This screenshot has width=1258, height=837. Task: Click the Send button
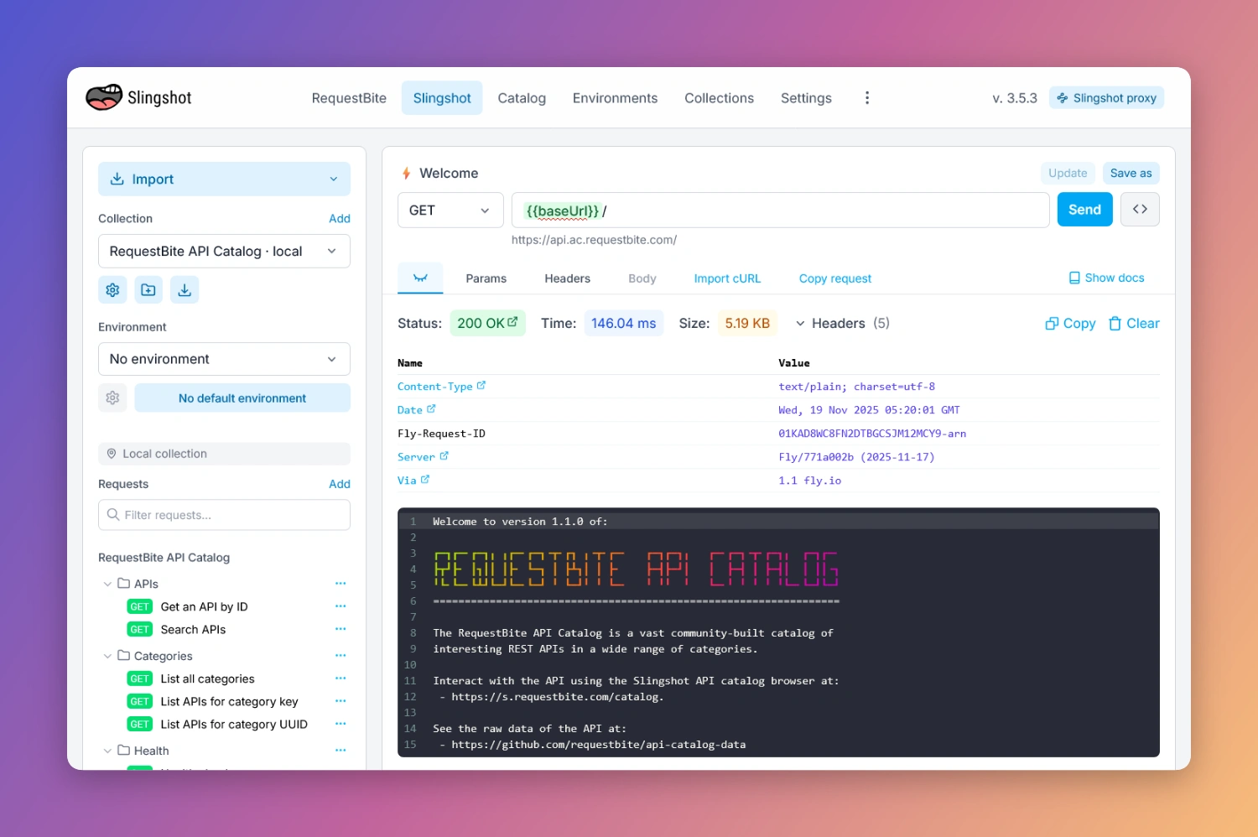point(1084,209)
